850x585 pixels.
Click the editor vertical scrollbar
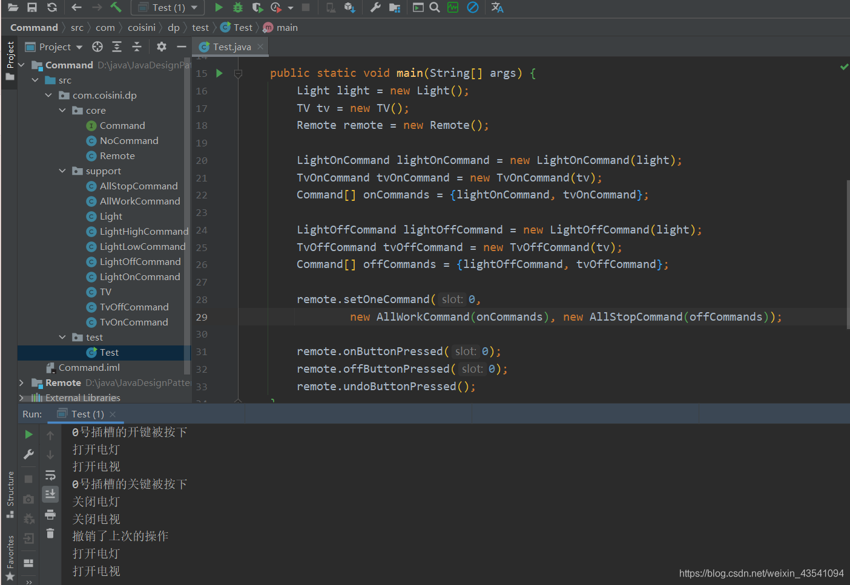coord(848,254)
